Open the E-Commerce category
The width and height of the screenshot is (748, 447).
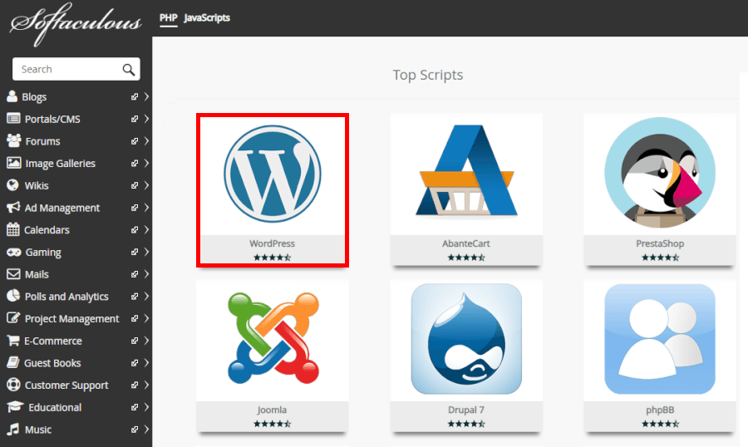[53, 341]
